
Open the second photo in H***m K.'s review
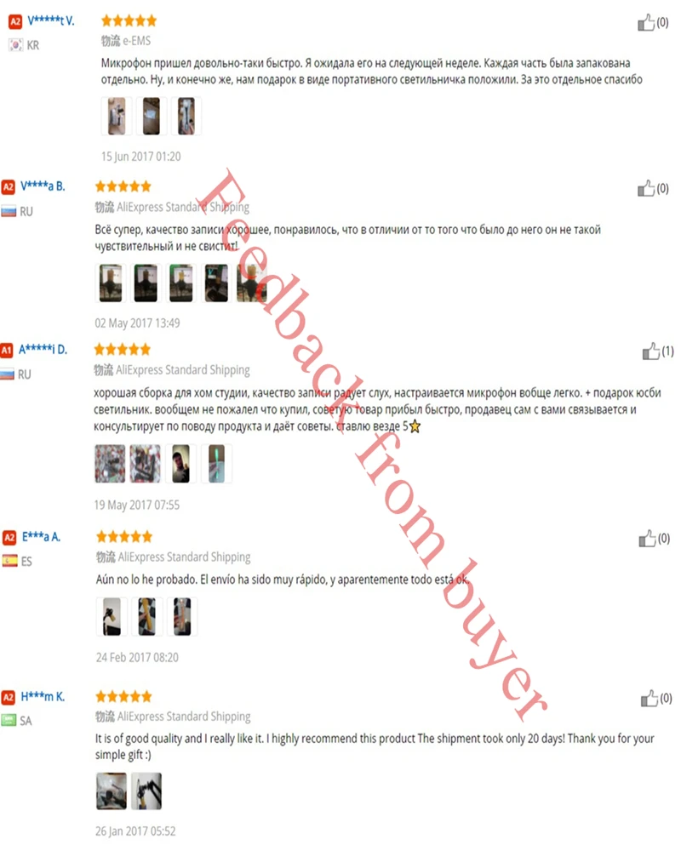point(146,791)
